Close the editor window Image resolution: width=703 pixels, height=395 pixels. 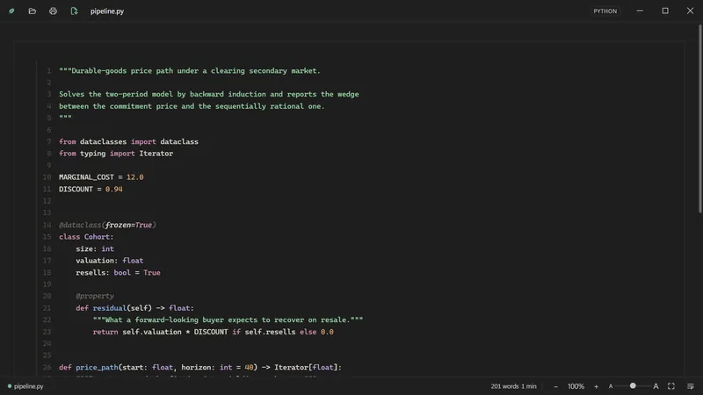click(x=690, y=11)
